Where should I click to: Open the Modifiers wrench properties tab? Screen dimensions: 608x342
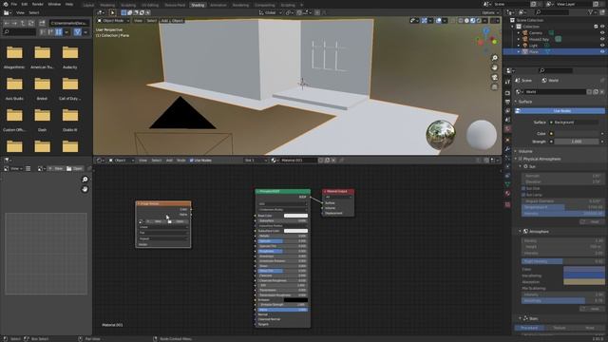click(x=507, y=149)
